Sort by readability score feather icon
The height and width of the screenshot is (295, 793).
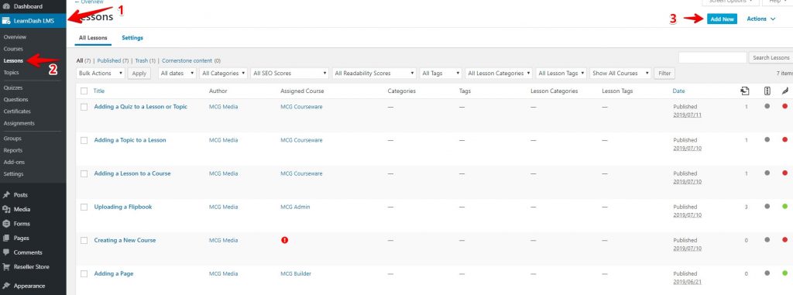(785, 91)
